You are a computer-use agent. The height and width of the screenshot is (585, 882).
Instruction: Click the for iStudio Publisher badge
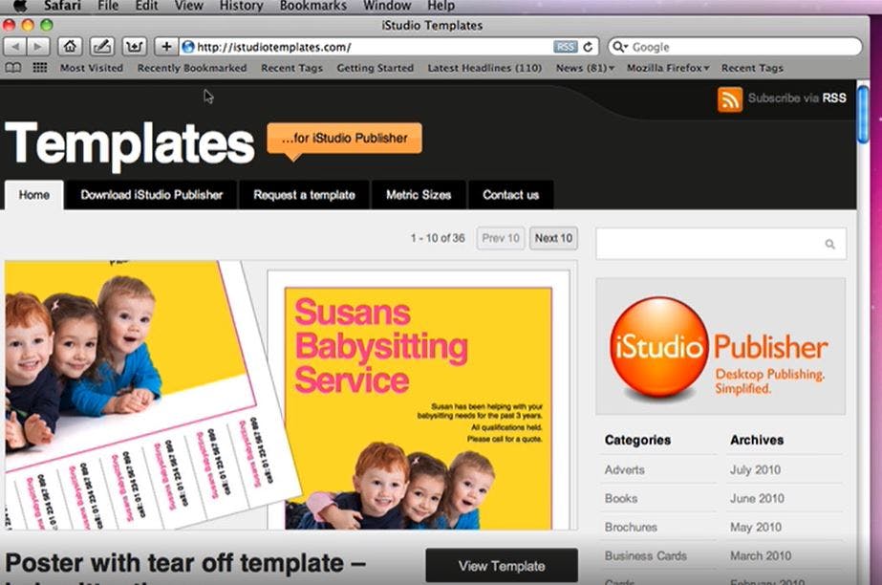[x=344, y=139]
